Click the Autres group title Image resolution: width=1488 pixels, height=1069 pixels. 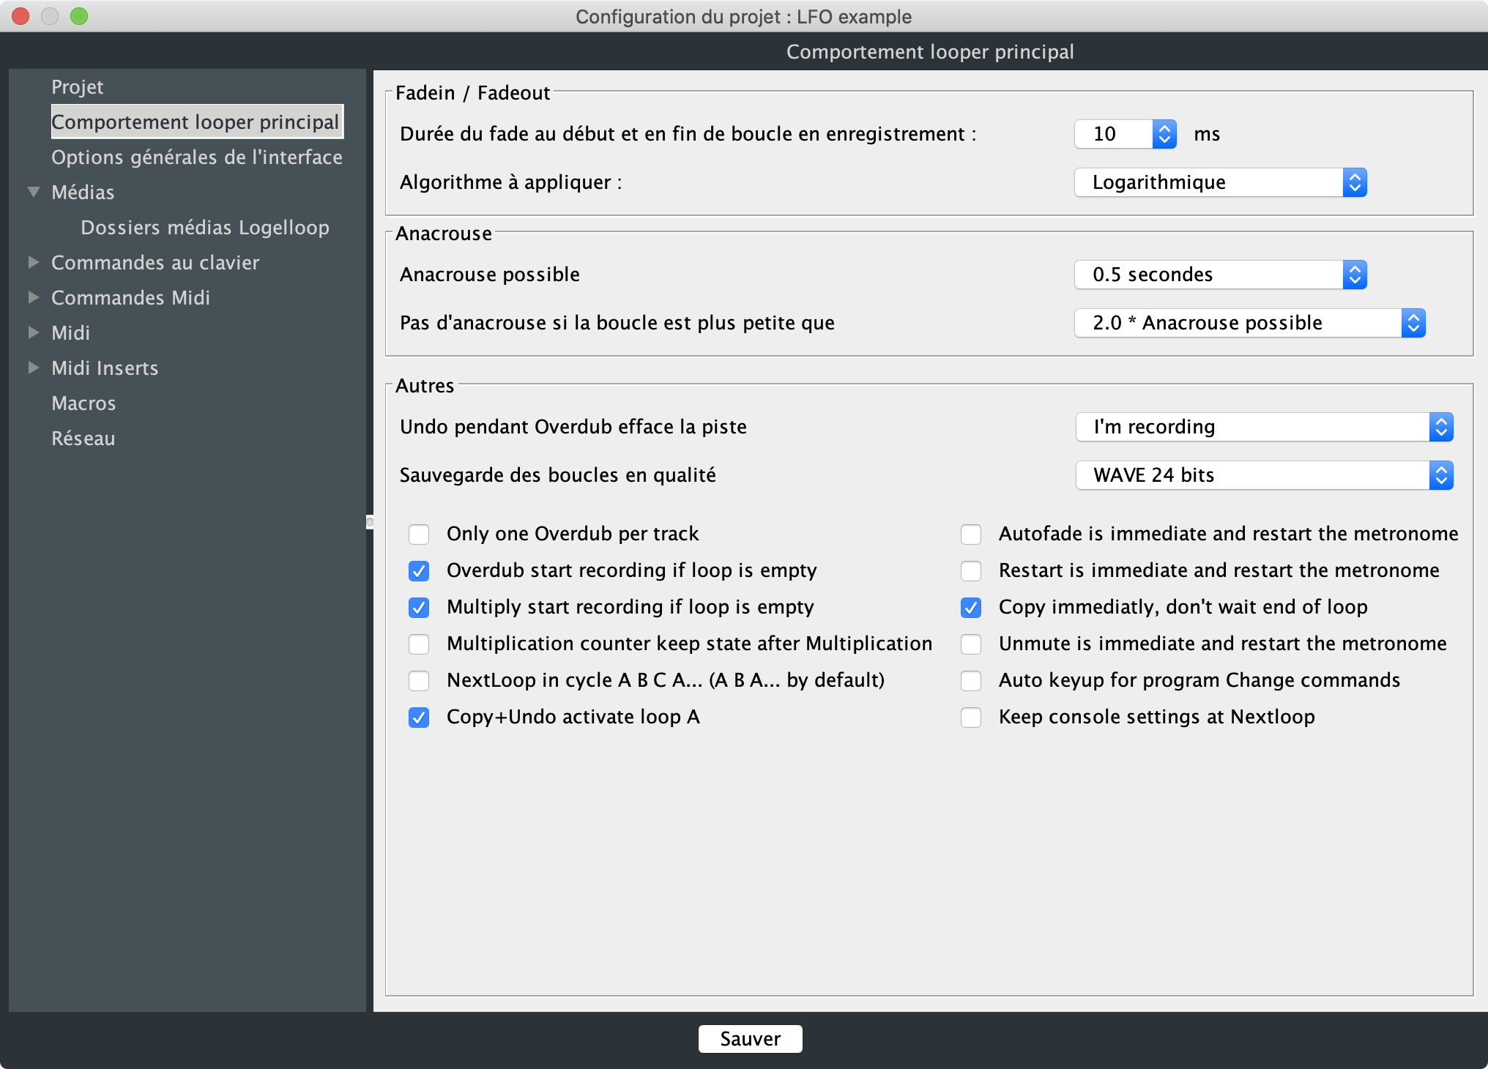425,386
